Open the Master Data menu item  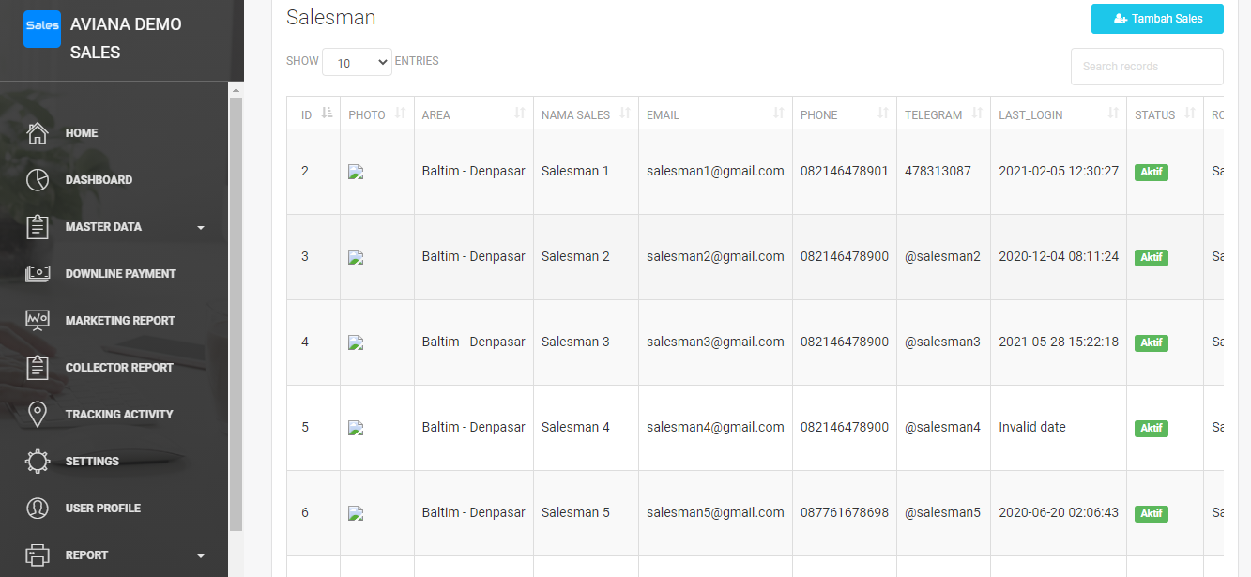tap(103, 227)
